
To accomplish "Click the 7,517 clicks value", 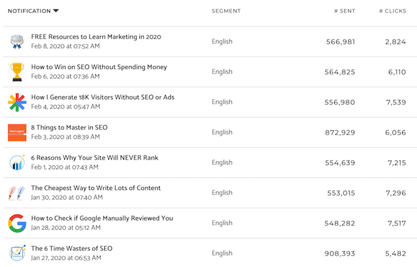I will coord(396,223).
